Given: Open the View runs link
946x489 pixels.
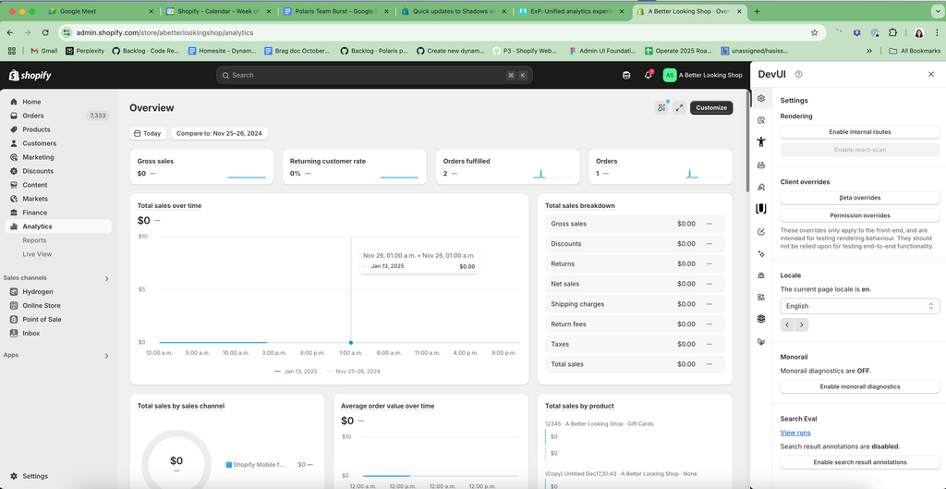Looking at the screenshot, I should coord(794,433).
